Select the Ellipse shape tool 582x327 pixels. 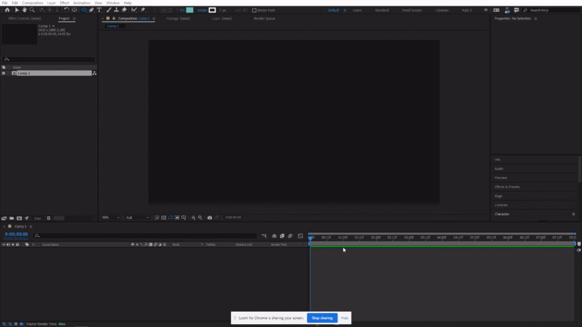84,10
